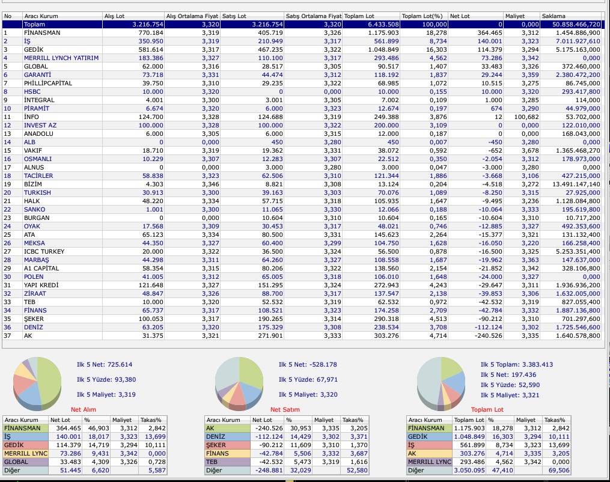This screenshot has width=610, height=482.
Task: Click the "Diğer" row in Net Alım table
Action: coord(85,471)
